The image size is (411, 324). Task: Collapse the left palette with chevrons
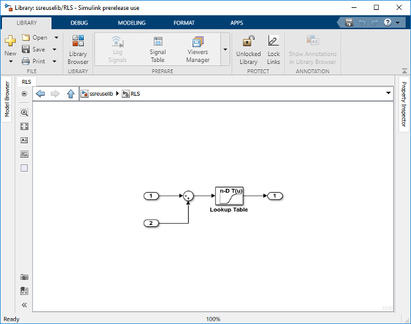click(24, 305)
